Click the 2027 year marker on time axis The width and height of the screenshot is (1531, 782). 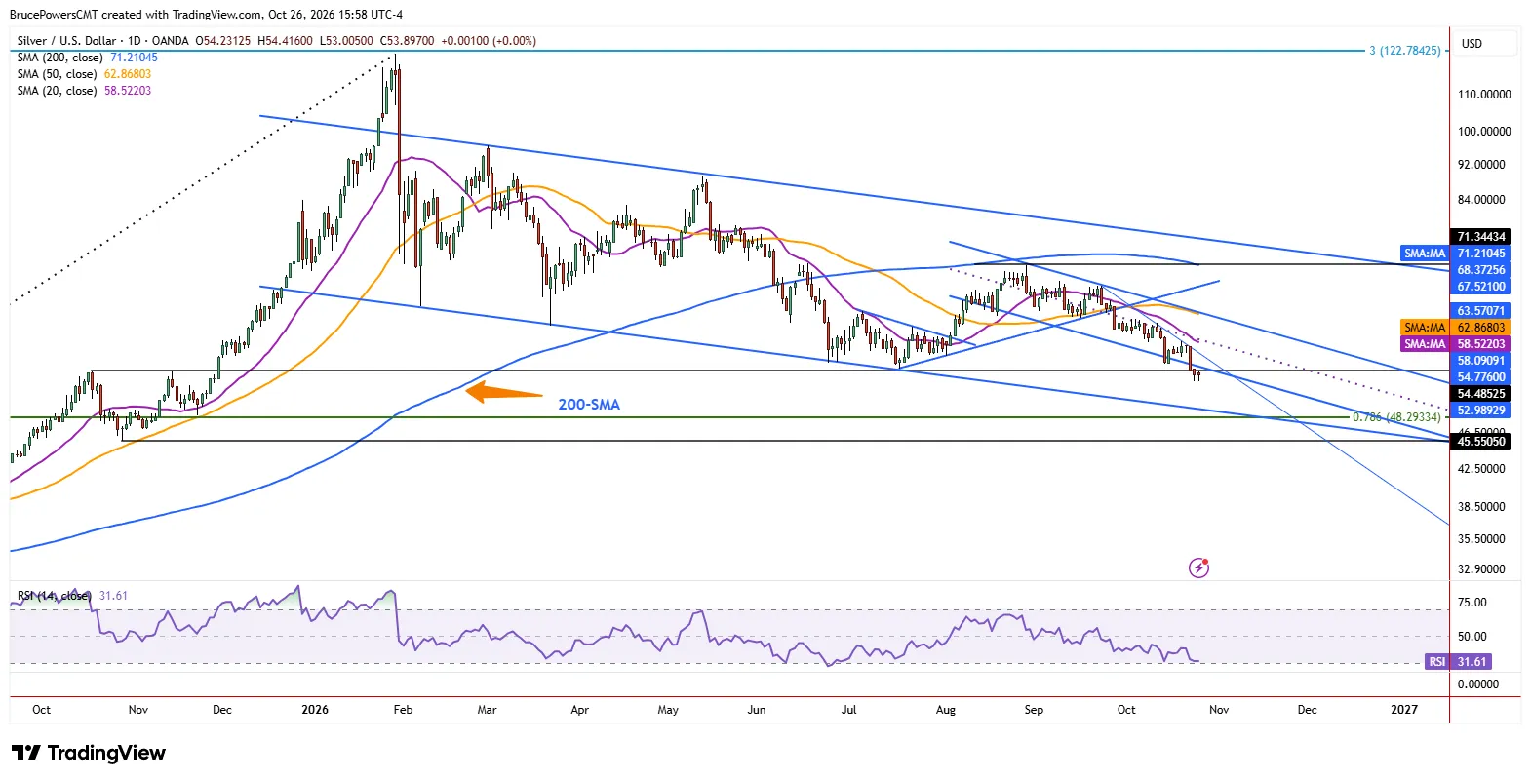pos(1404,710)
